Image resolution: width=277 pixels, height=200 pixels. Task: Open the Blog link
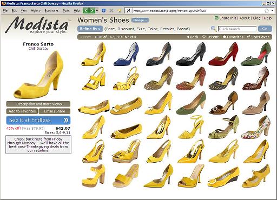[256, 18]
